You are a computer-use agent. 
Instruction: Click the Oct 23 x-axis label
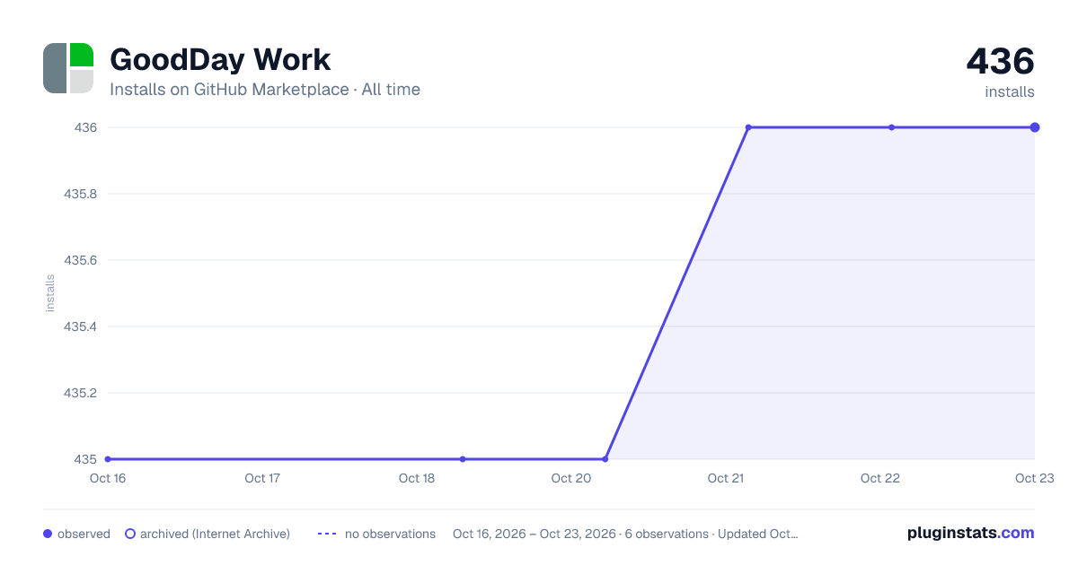(x=1034, y=478)
